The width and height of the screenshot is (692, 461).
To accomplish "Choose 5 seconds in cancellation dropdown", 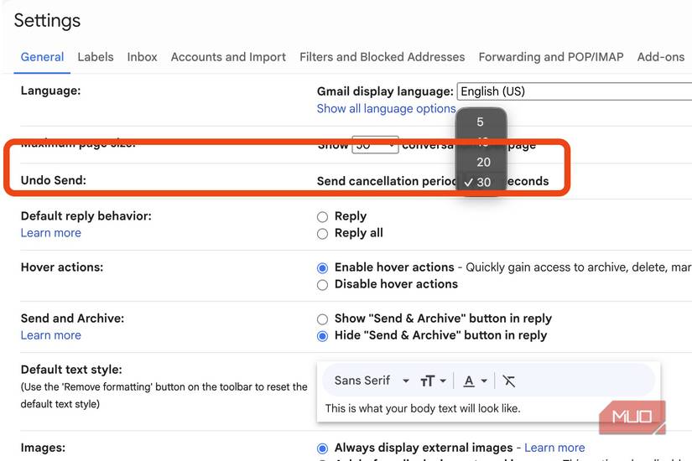I will click(481, 122).
